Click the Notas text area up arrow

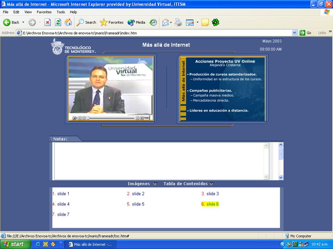pyautogui.click(x=266, y=146)
